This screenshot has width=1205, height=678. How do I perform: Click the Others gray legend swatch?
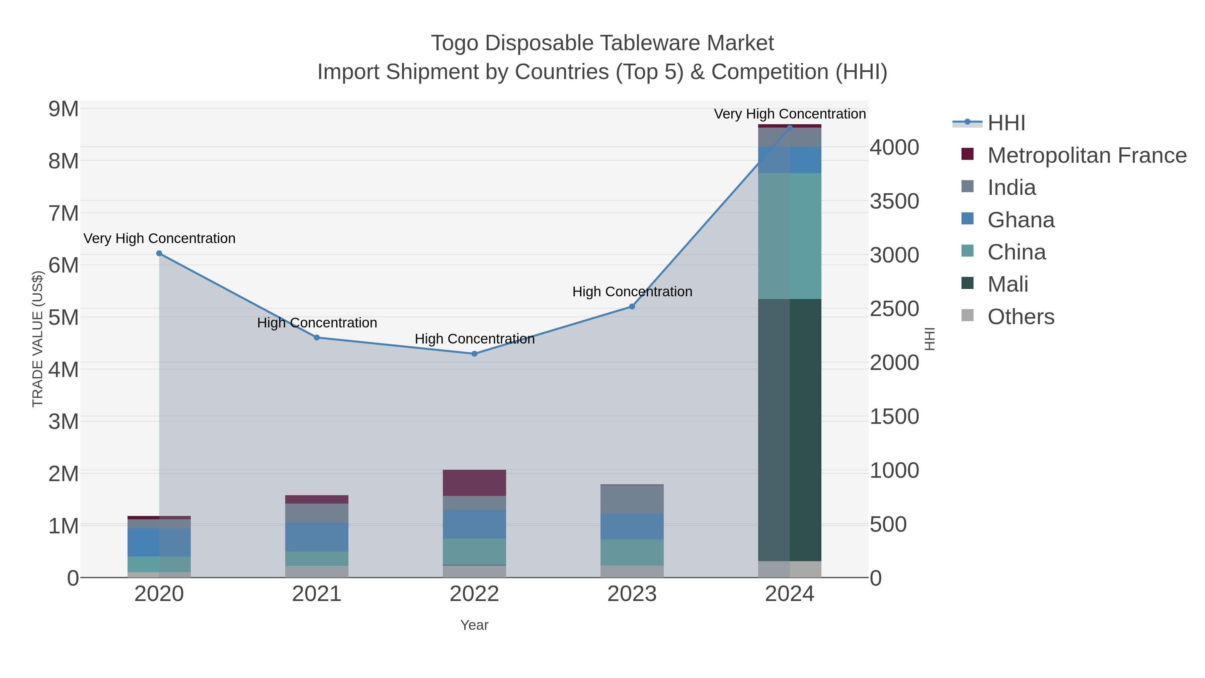[x=967, y=315]
